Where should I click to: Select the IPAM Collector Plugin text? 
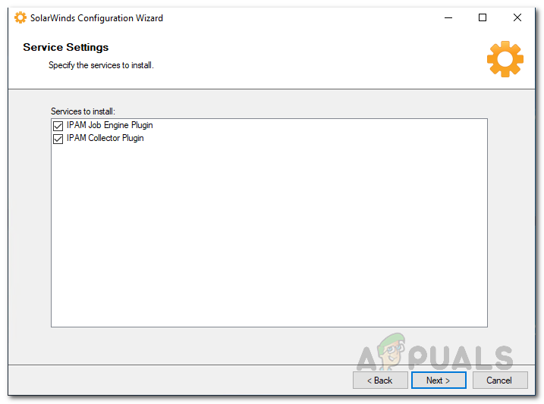[105, 138]
